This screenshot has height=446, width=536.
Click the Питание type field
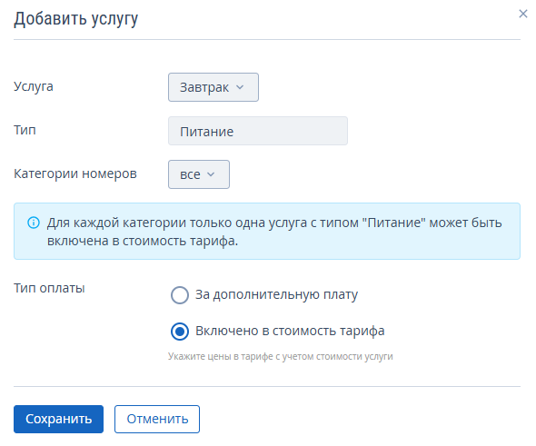pos(258,131)
